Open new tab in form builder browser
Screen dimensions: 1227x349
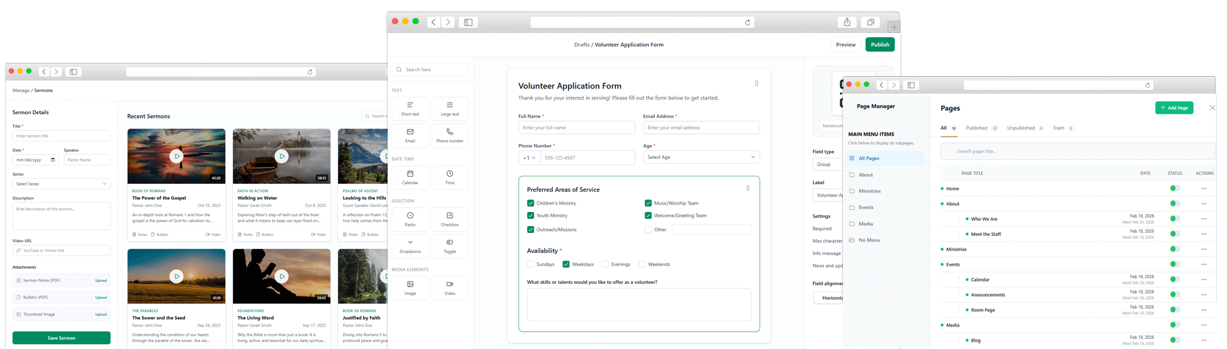(894, 27)
